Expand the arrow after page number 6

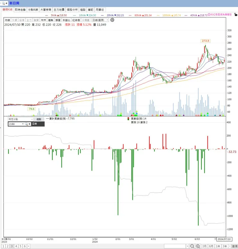click(29, 246)
